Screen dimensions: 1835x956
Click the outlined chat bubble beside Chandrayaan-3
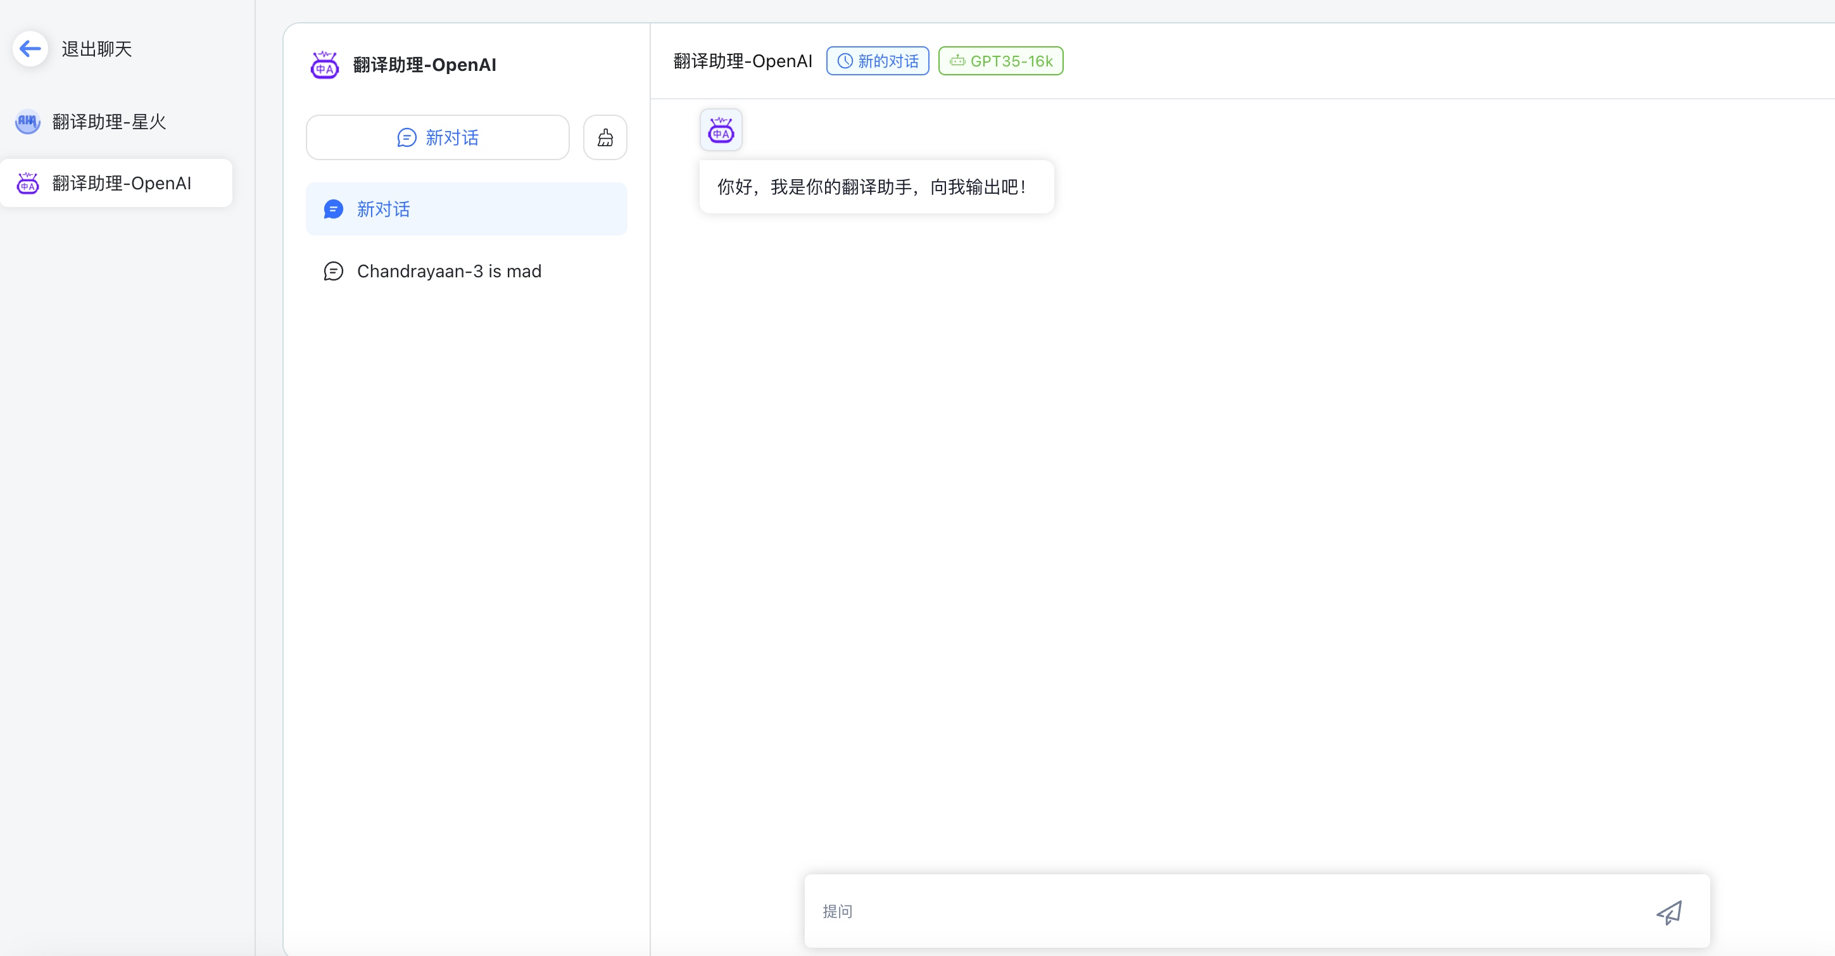(x=333, y=271)
